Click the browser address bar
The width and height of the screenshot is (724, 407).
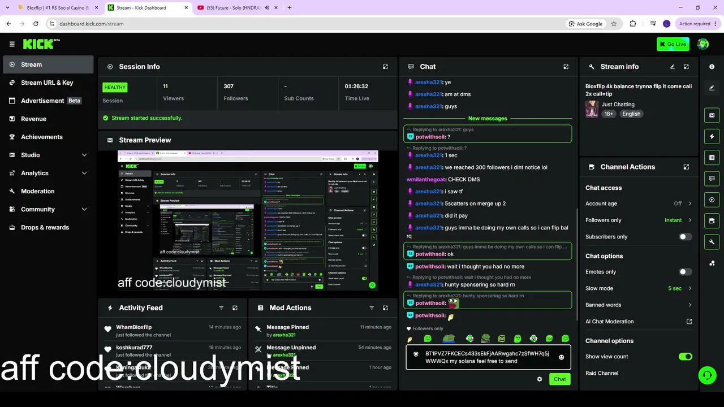coord(305,24)
